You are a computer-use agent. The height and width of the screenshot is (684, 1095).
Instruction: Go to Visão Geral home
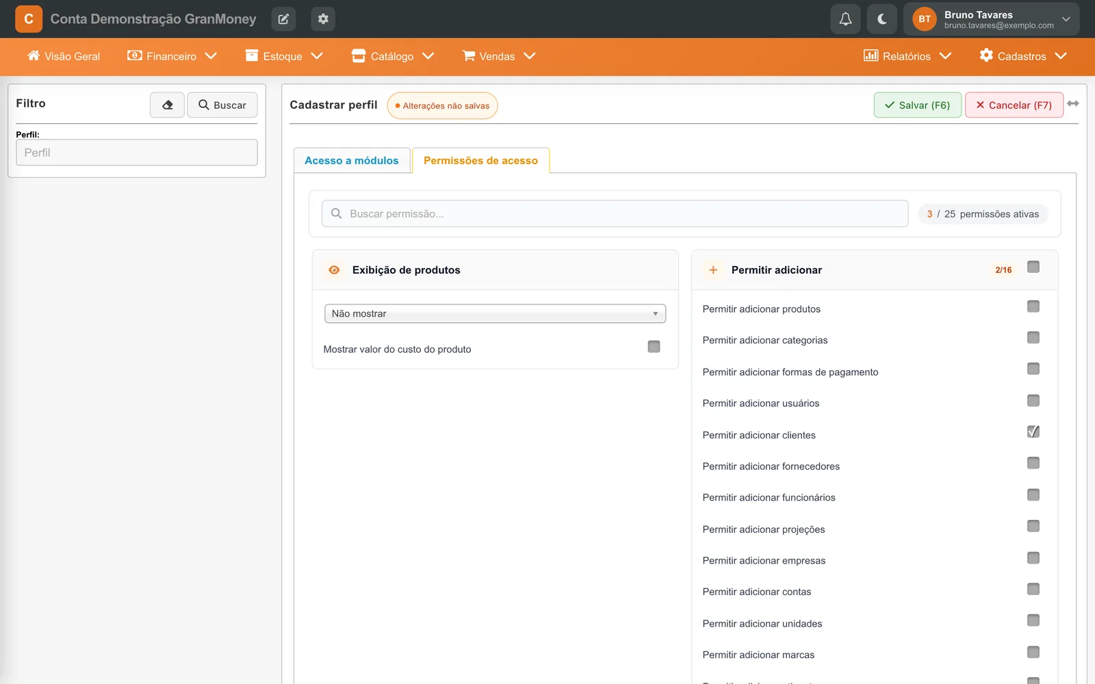64,56
